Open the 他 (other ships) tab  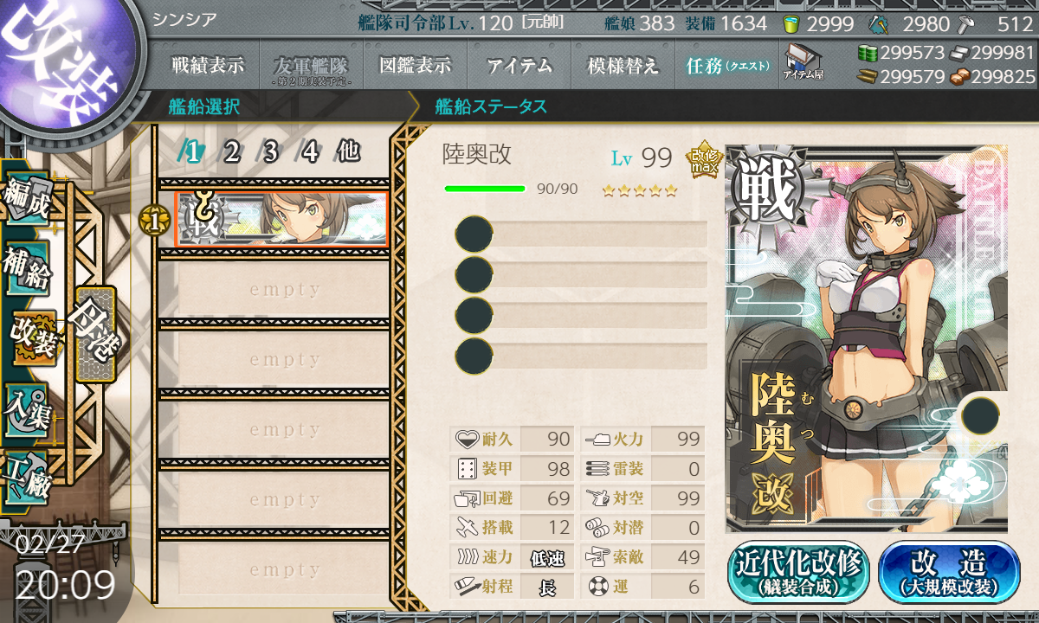click(349, 152)
